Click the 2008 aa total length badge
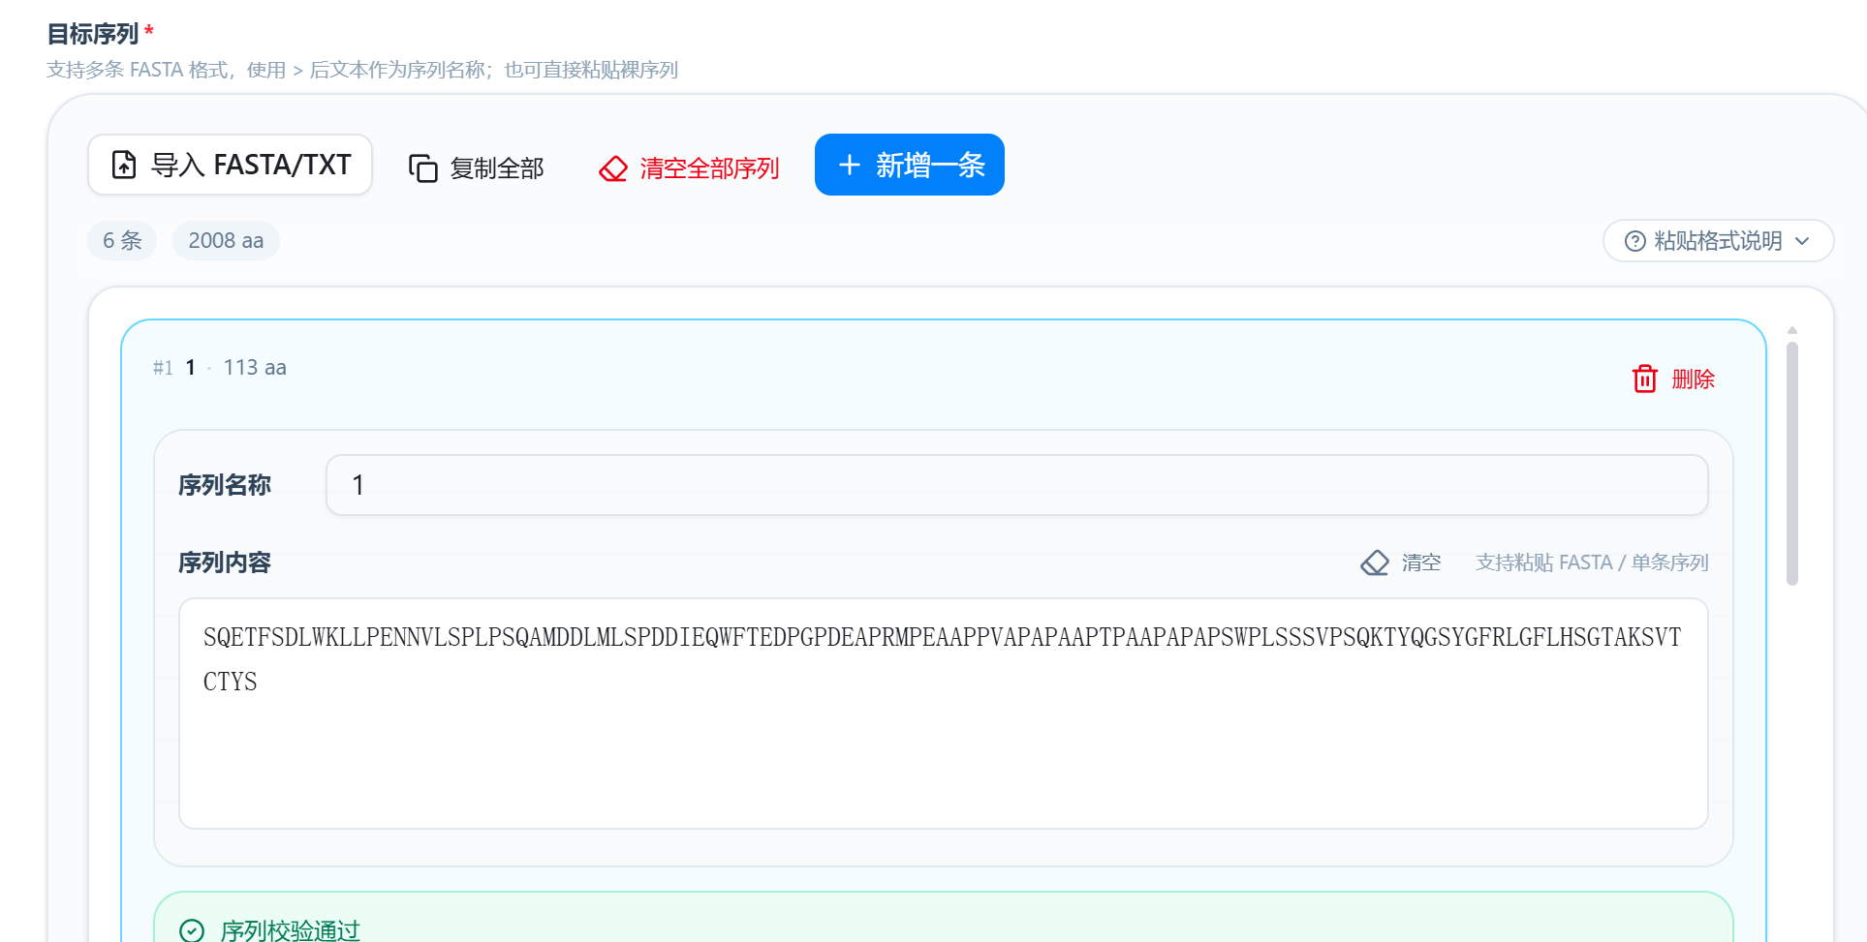 coord(226,240)
